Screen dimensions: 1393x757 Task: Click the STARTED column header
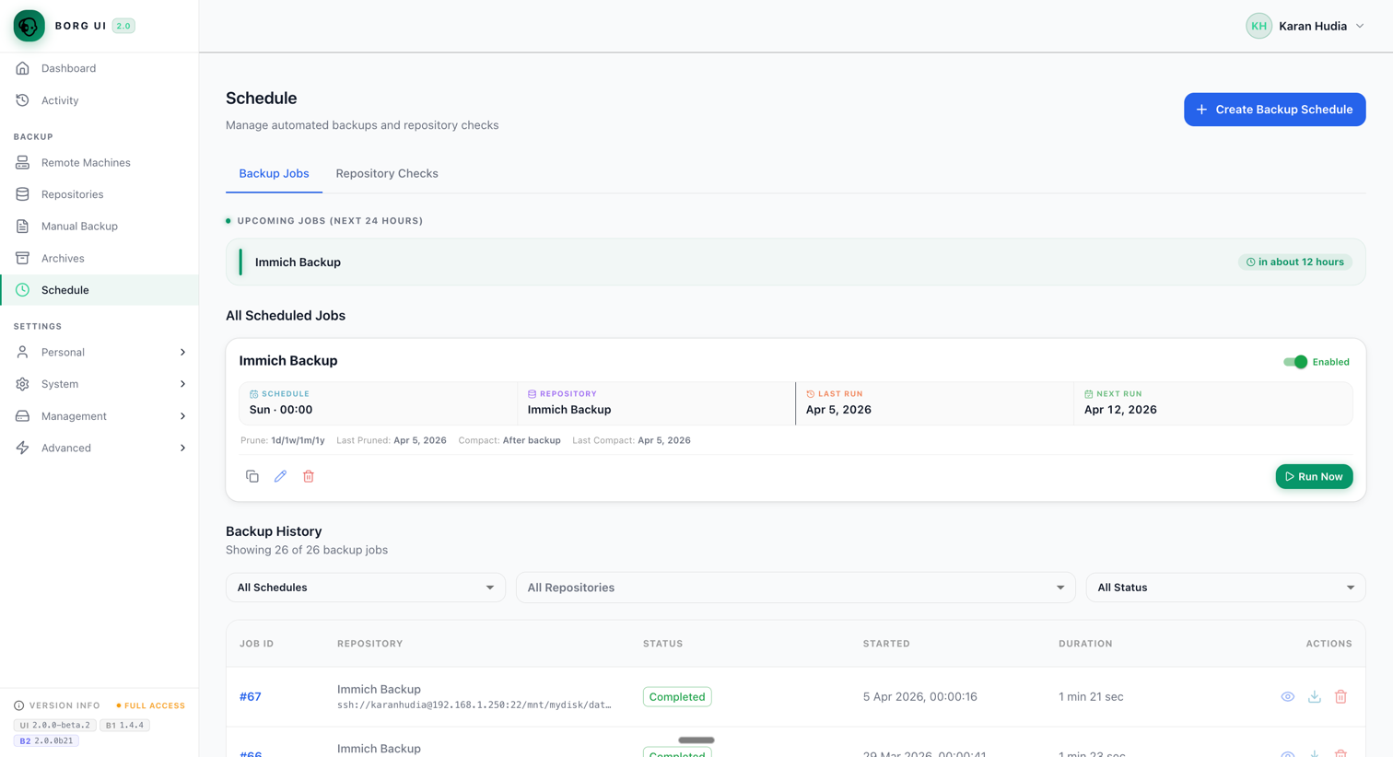pyautogui.click(x=886, y=644)
